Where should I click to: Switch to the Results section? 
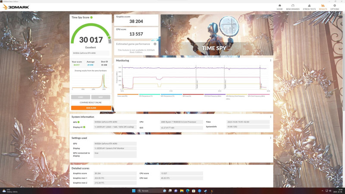(x=323, y=7)
